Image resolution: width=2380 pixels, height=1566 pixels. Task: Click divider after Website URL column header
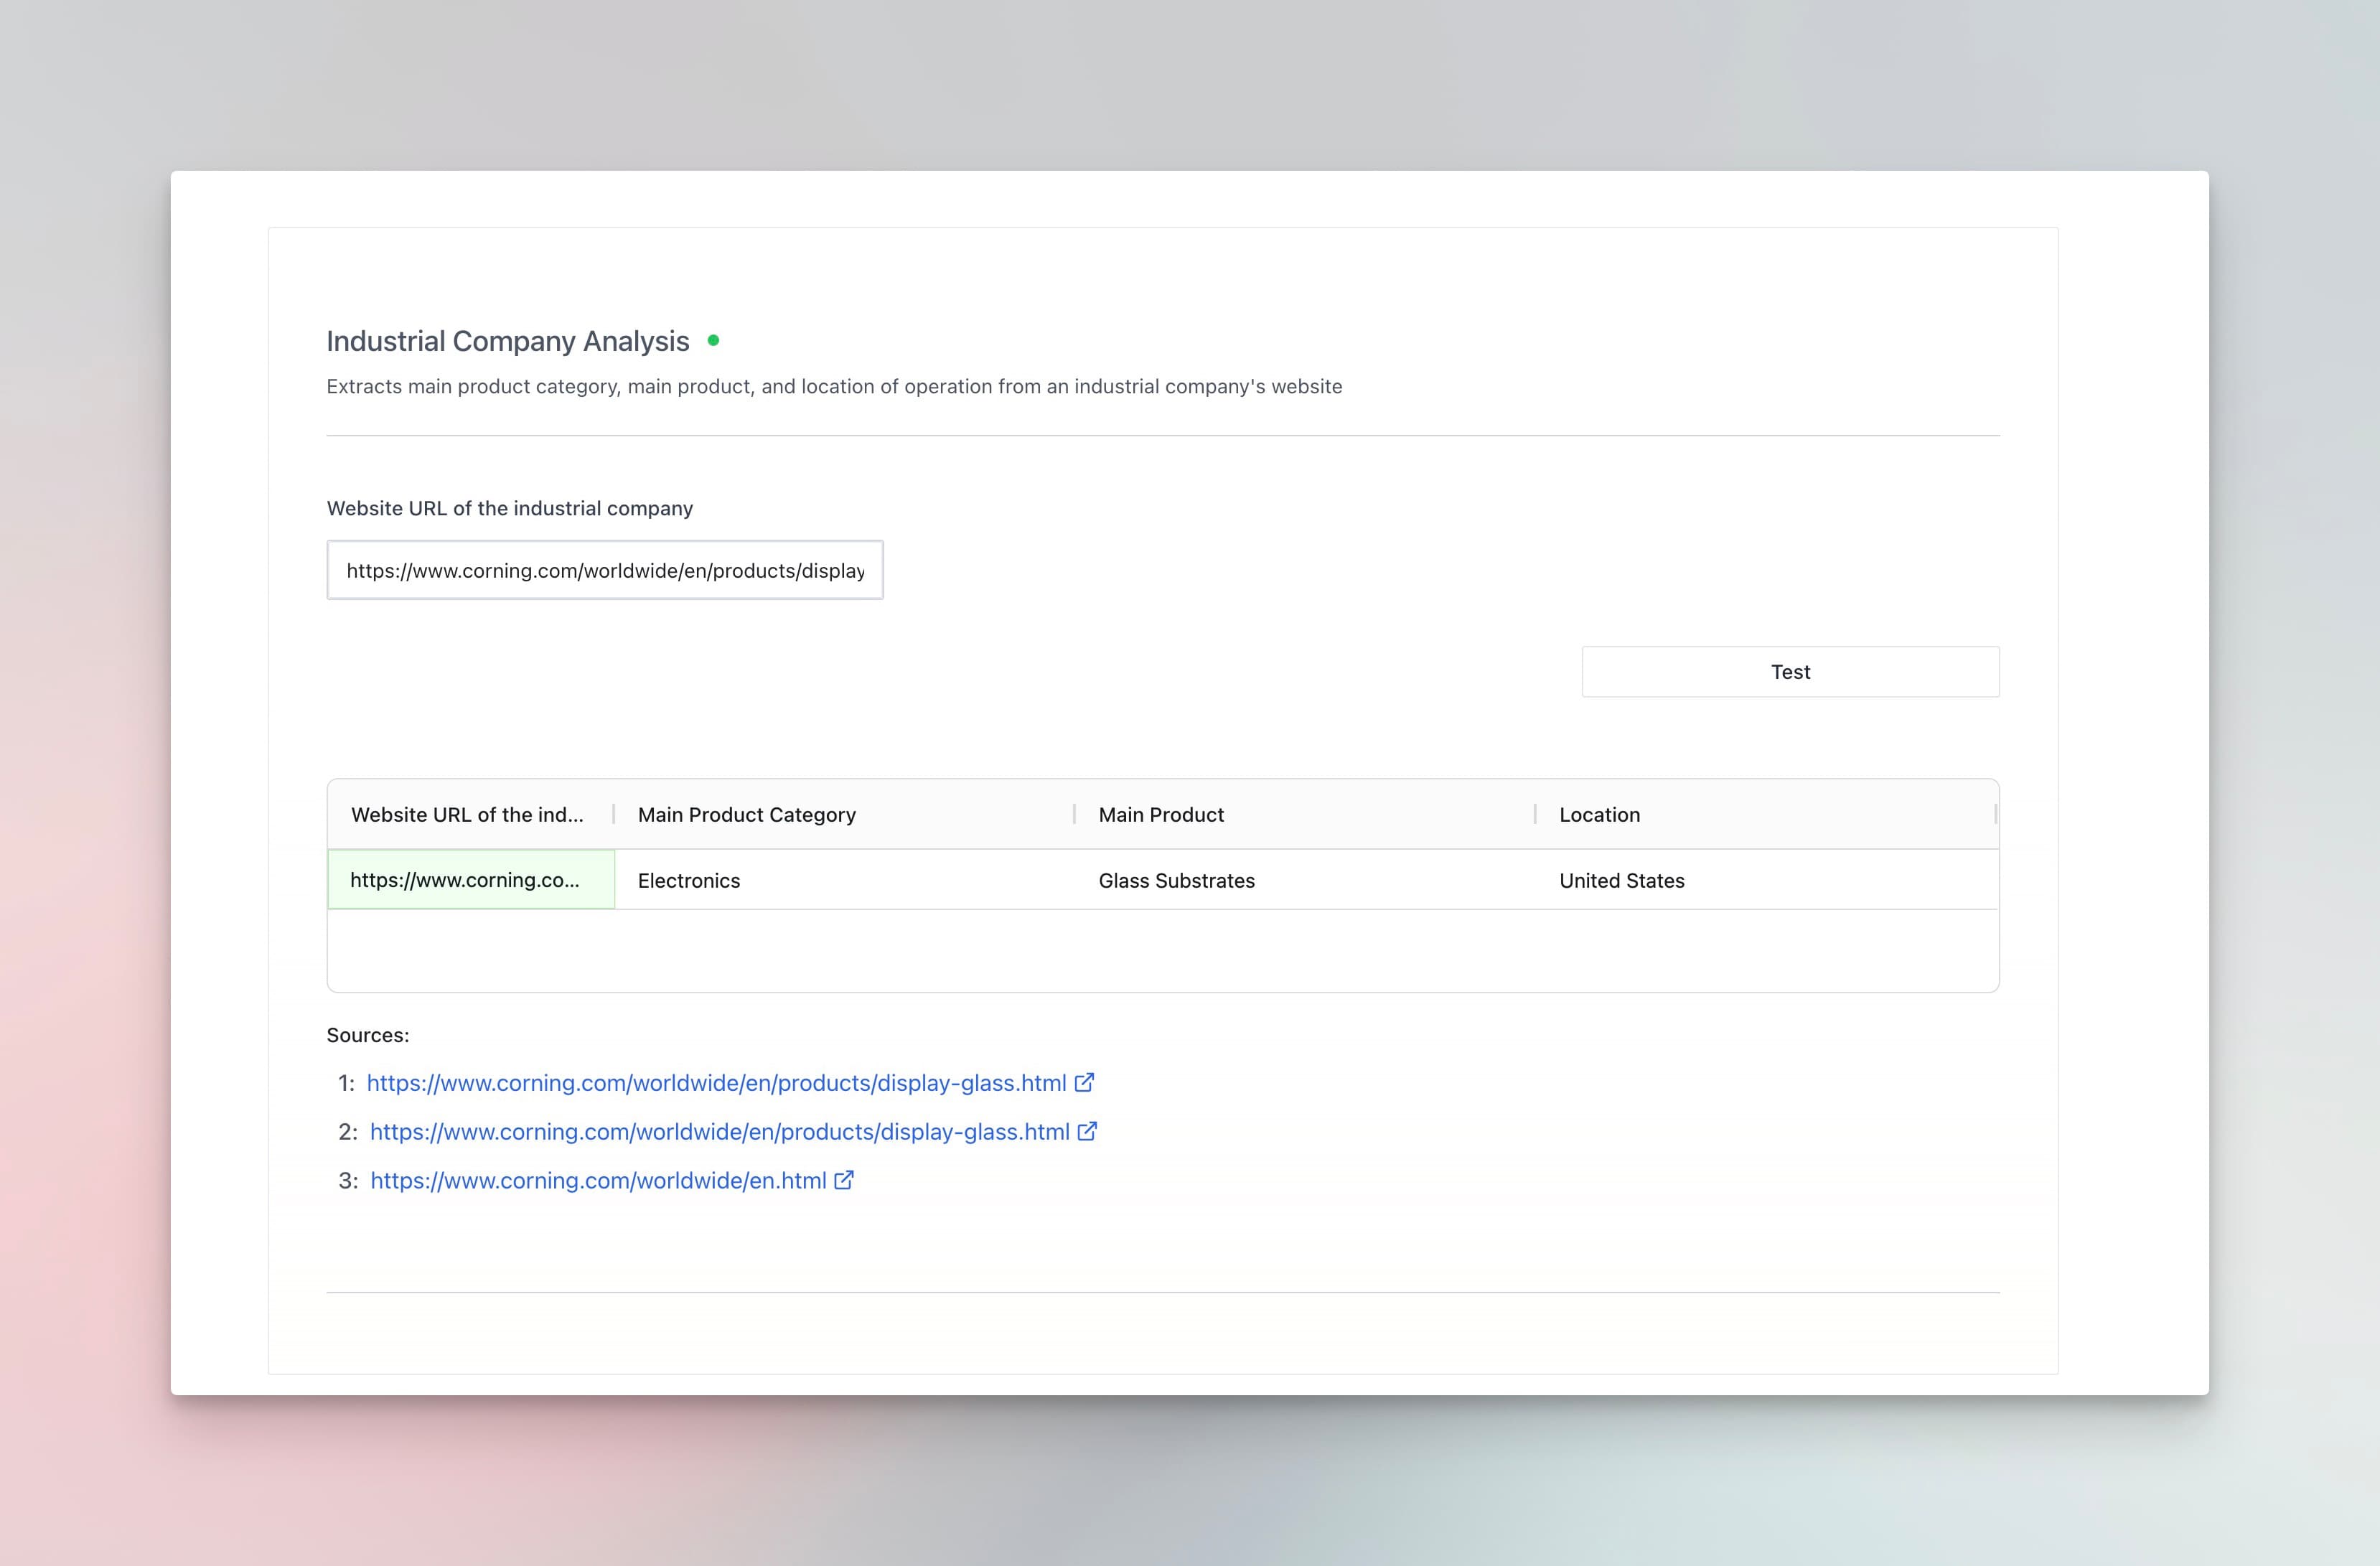pos(614,814)
